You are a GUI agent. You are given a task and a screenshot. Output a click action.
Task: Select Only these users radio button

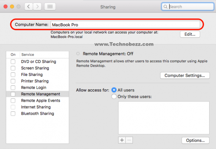114,96
